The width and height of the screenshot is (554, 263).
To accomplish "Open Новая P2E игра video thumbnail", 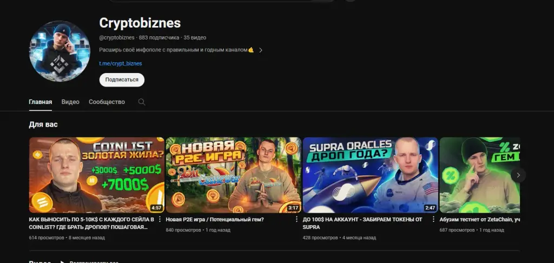I will coord(233,175).
